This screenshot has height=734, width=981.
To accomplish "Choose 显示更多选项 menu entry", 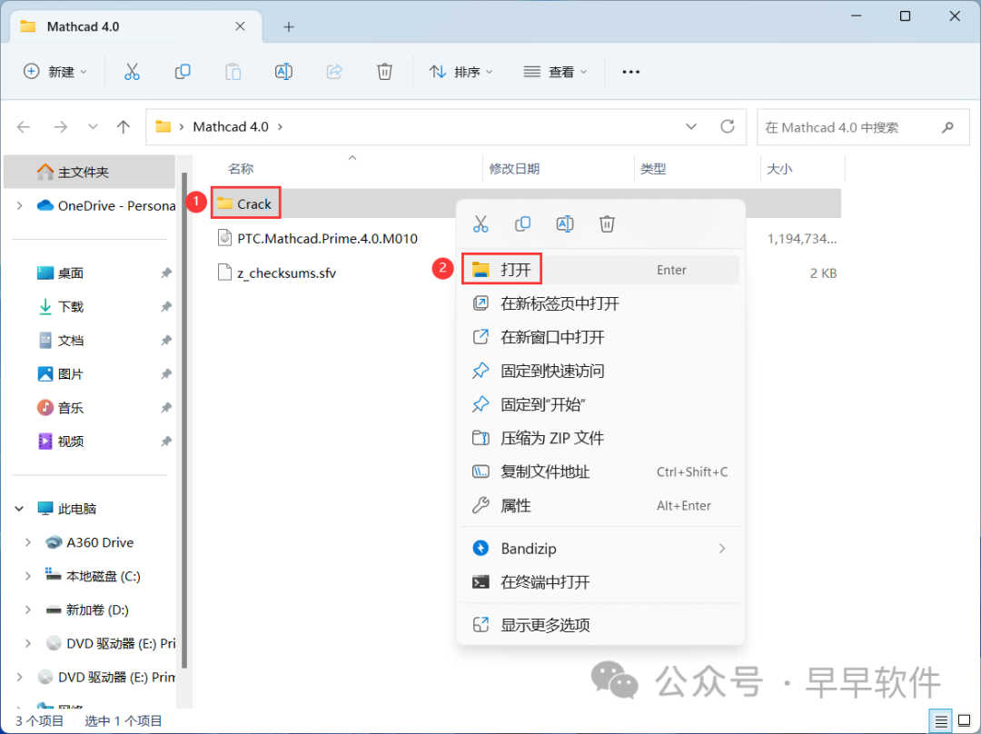I will click(x=600, y=625).
